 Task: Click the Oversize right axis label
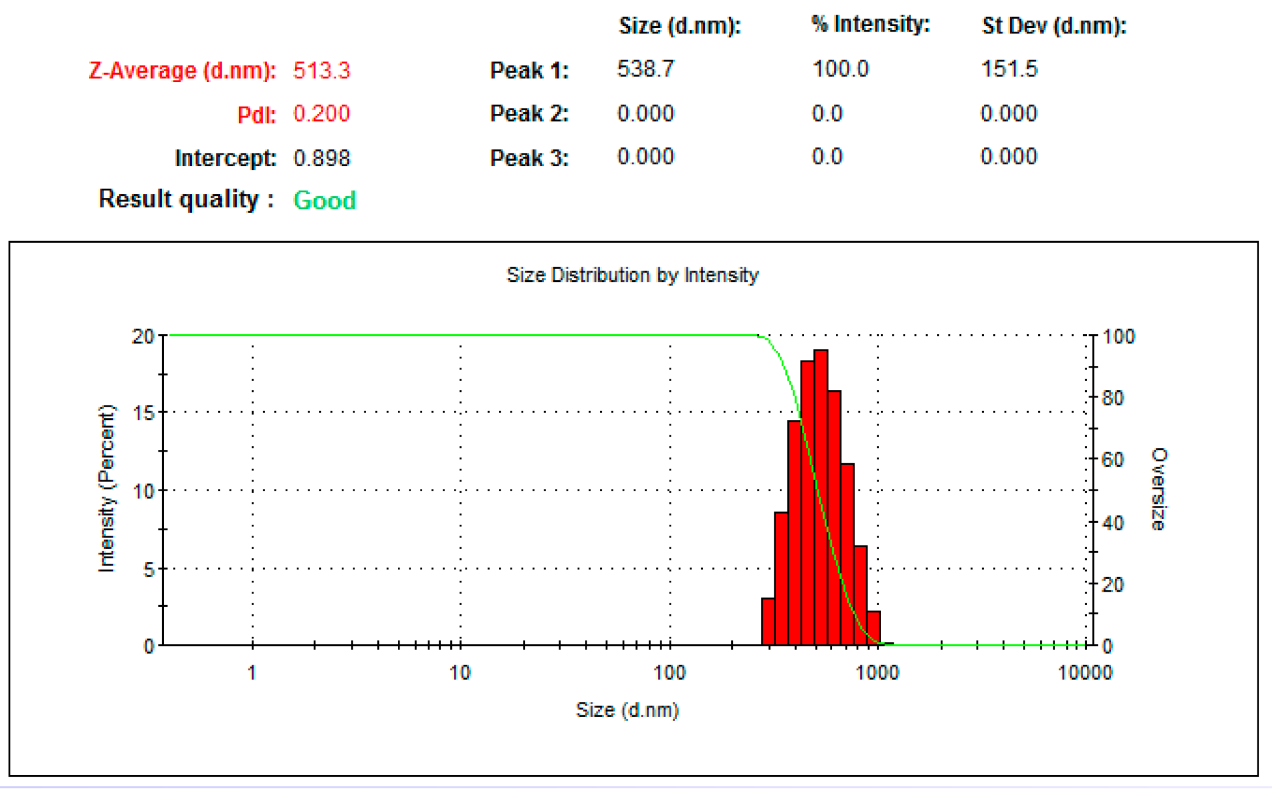(1158, 490)
